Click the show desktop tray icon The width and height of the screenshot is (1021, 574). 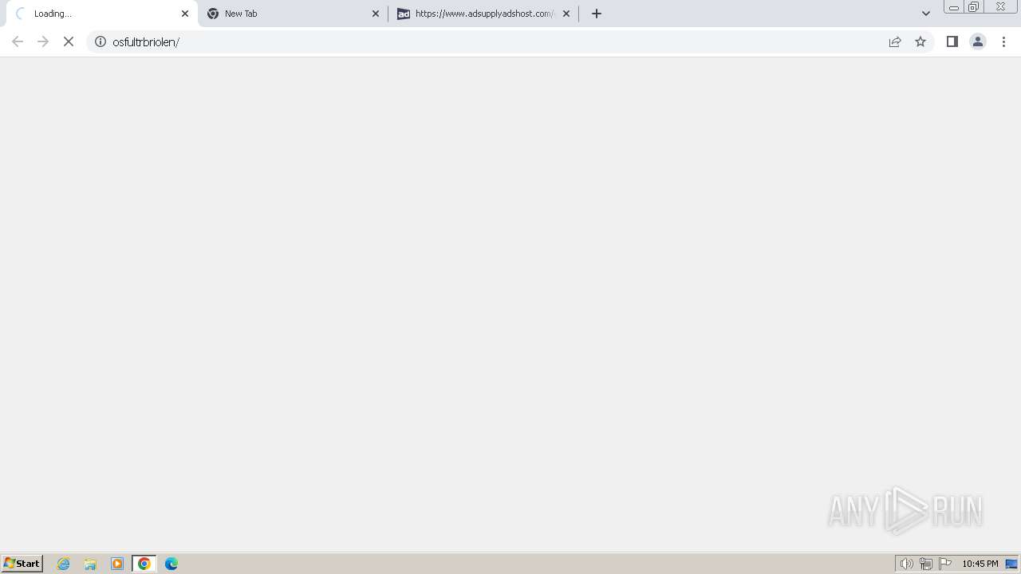click(1011, 564)
